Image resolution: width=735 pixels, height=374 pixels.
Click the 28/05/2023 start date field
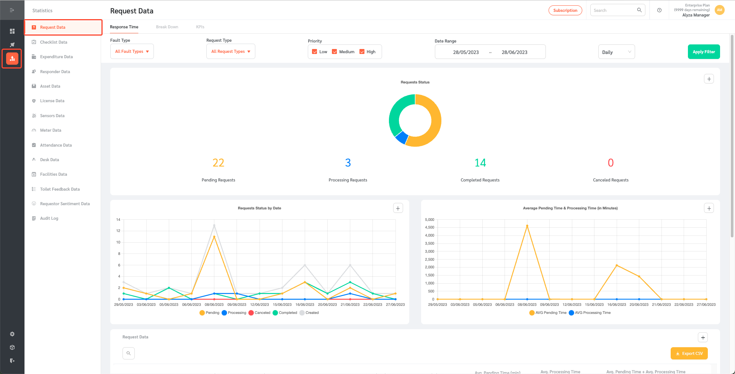pyautogui.click(x=466, y=52)
